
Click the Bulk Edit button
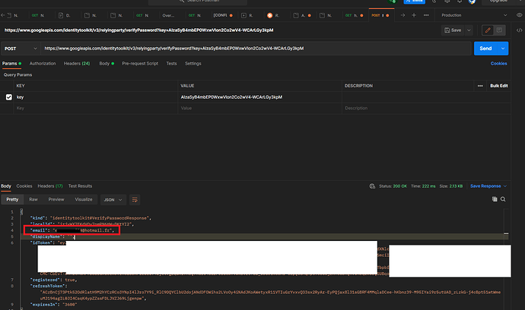(499, 86)
